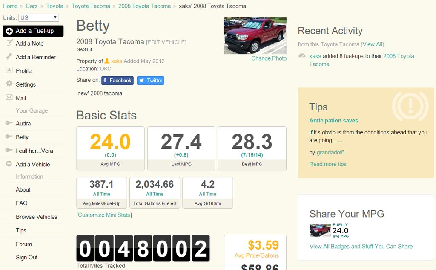Open 2008 Toyota Tacoma activity link
436x270 pixels.
point(399,56)
